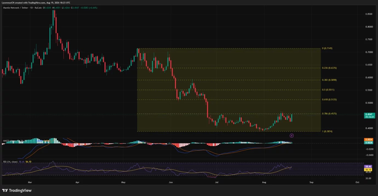
Task: Click the Mantle Network / Tether symbol title
Action: tap(15, 8)
